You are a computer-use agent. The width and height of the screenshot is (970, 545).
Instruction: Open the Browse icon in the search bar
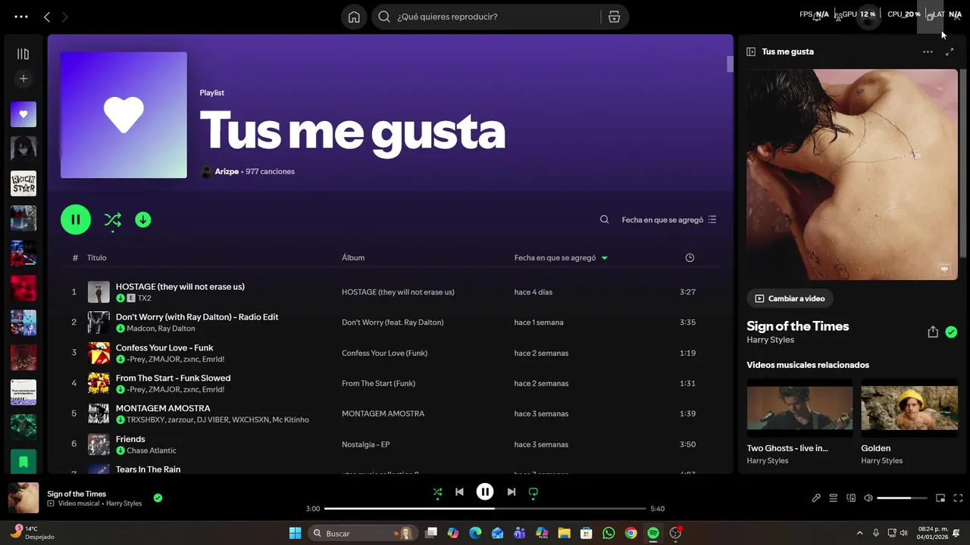click(x=614, y=17)
